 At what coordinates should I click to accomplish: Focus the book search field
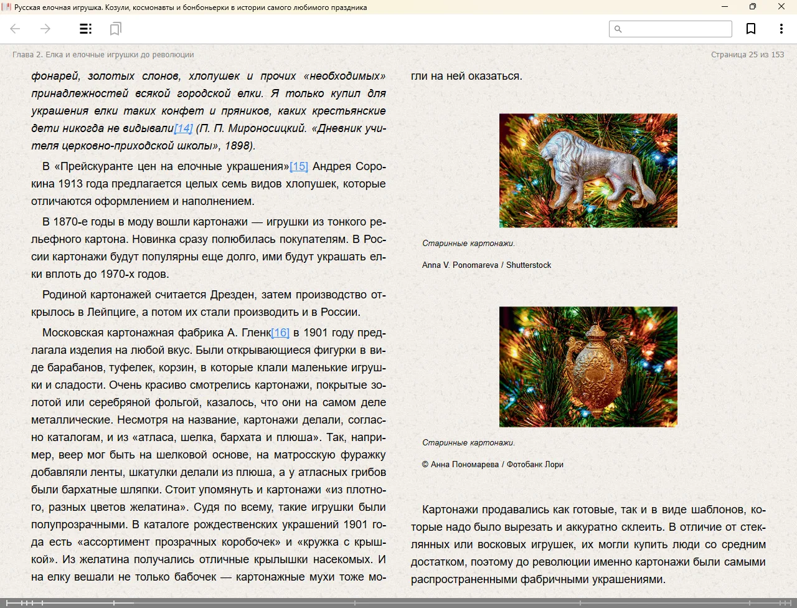677,29
